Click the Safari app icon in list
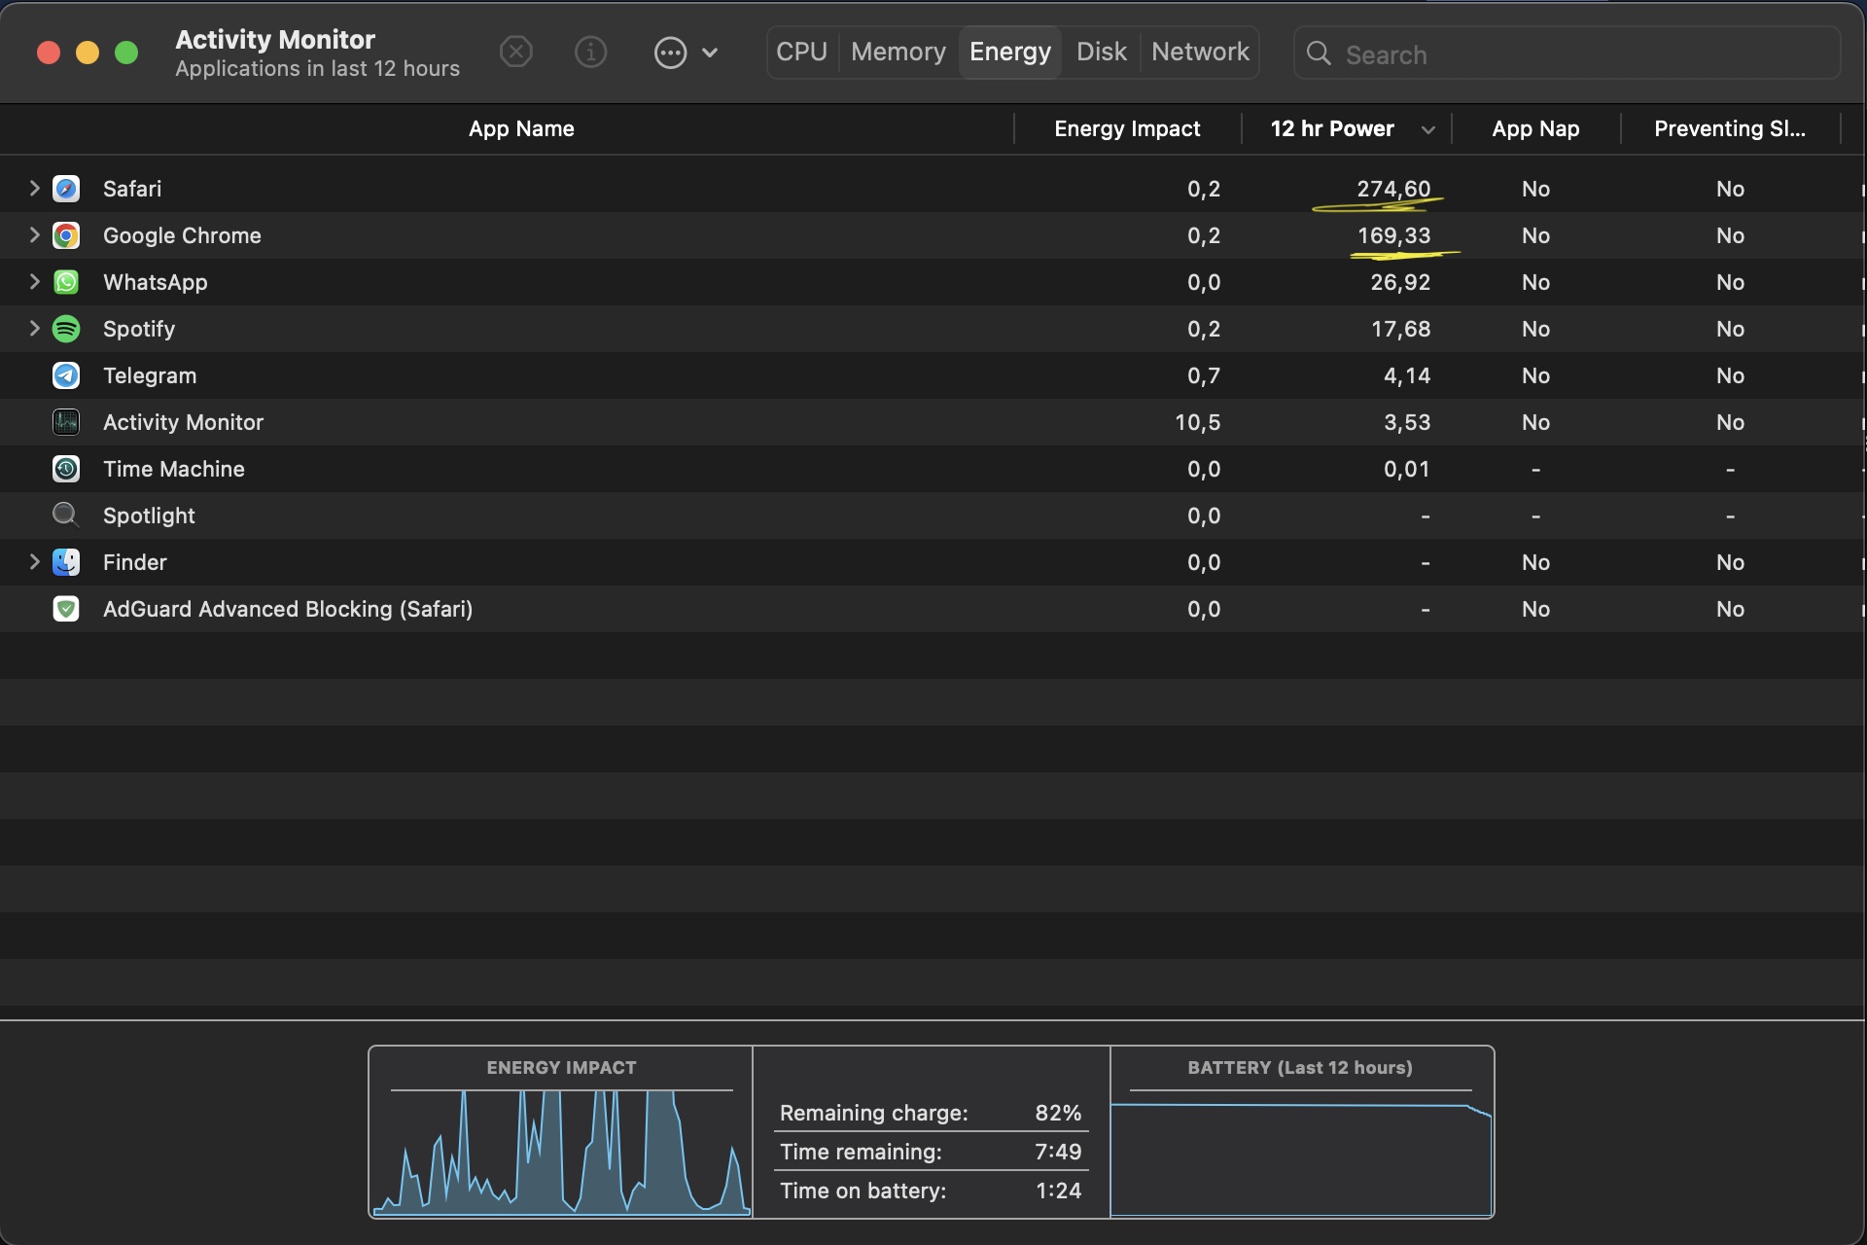The height and width of the screenshot is (1245, 1867). point(66,189)
